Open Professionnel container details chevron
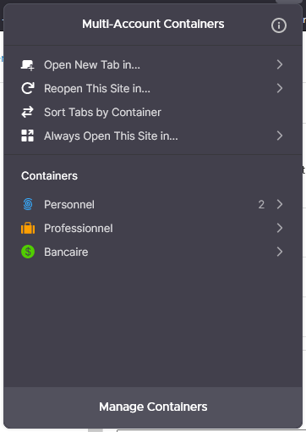The image size is (306, 432). click(x=280, y=228)
